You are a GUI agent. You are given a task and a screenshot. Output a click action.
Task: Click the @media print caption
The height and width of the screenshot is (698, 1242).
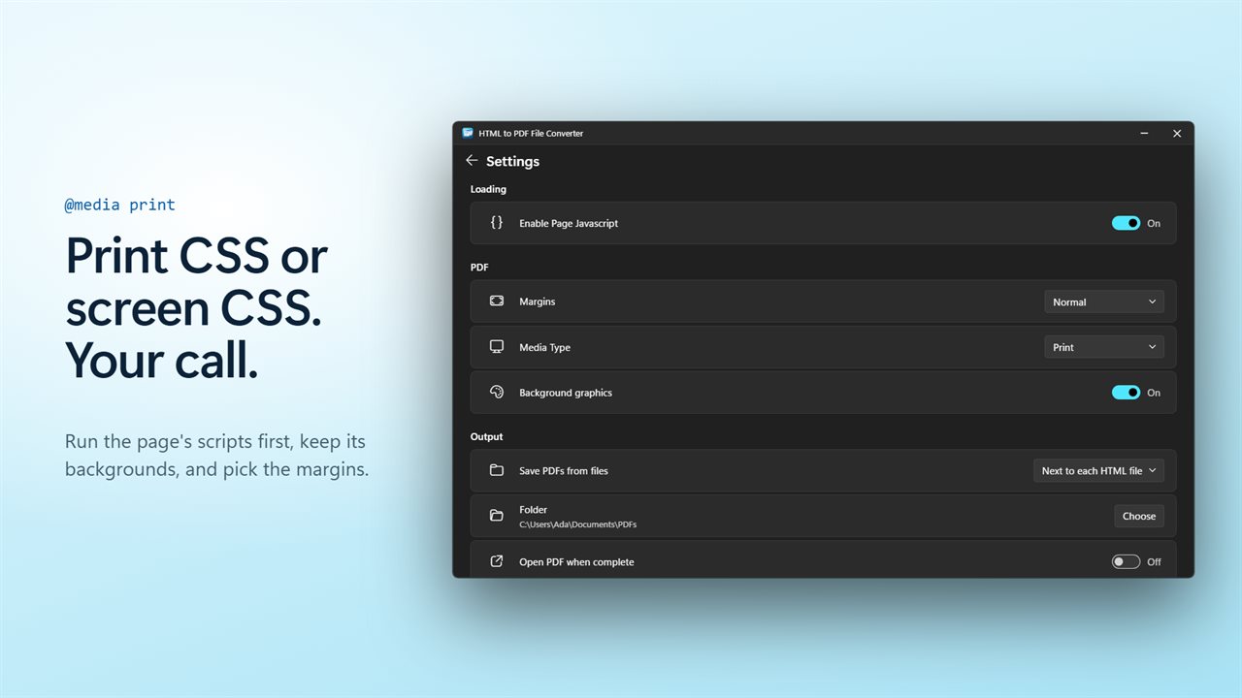click(x=120, y=205)
